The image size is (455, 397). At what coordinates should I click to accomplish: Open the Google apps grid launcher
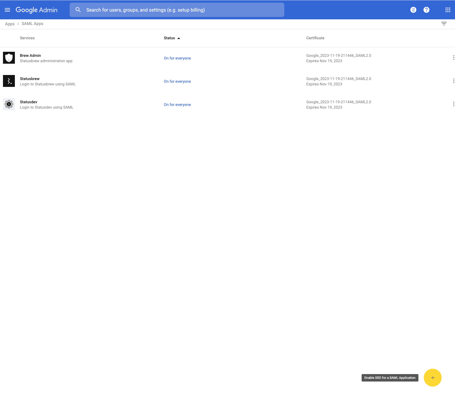pyautogui.click(x=448, y=10)
